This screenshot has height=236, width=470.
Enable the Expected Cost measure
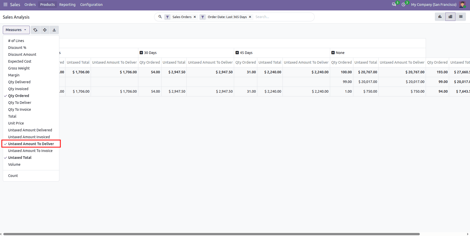pyautogui.click(x=31, y=61)
